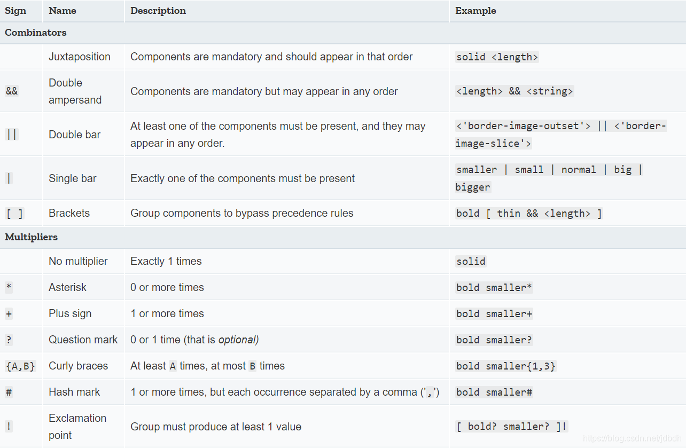Image resolution: width=686 pixels, height=448 pixels.
Task: Click the '0 or 1 time' description
Action: point(194,340)
